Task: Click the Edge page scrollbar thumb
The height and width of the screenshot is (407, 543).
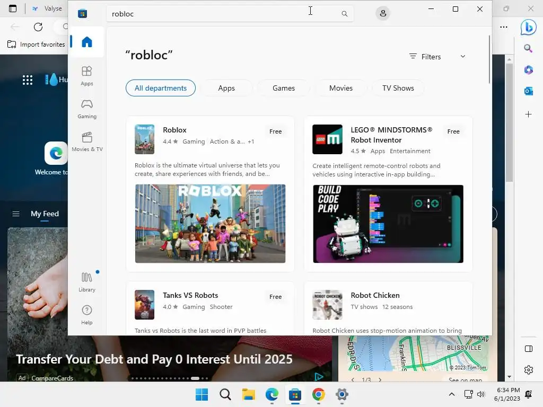Action: click(509, 123)
